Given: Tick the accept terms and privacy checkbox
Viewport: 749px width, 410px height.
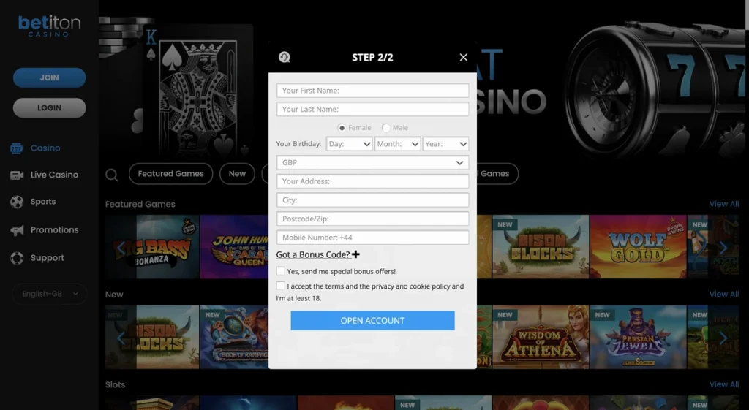Looking at the screenshot, I should tap(280, 286).
